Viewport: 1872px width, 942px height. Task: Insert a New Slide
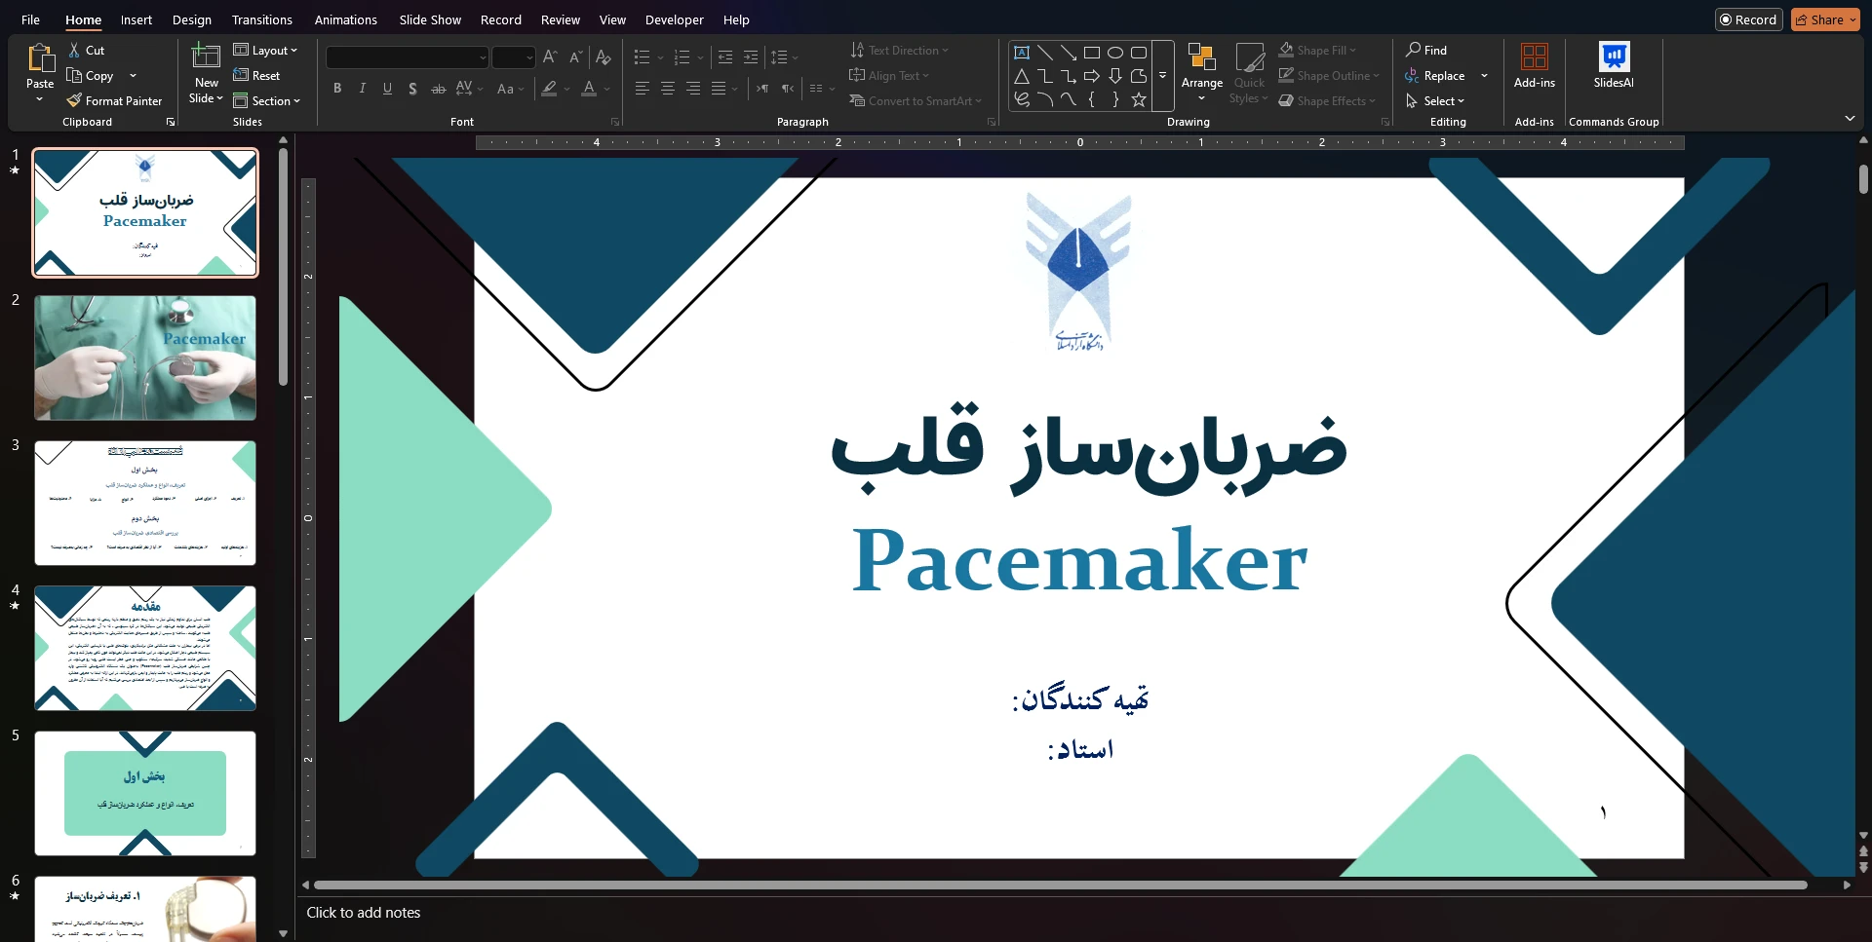coord(206,58)
